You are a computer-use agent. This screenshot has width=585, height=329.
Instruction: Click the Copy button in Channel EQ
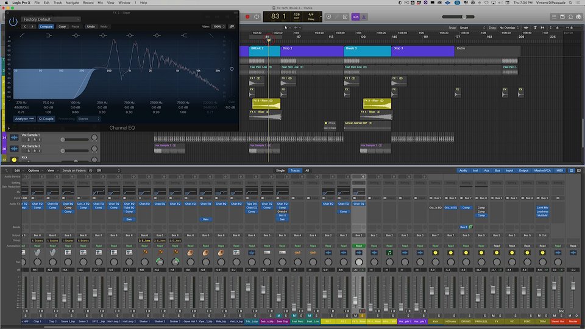coord(62,27)
